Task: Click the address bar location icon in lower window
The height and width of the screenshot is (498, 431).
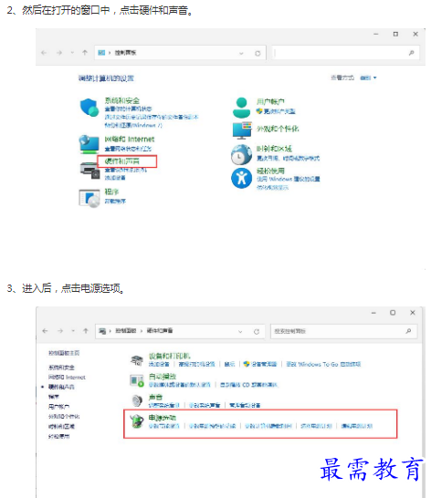Action: 102,331
